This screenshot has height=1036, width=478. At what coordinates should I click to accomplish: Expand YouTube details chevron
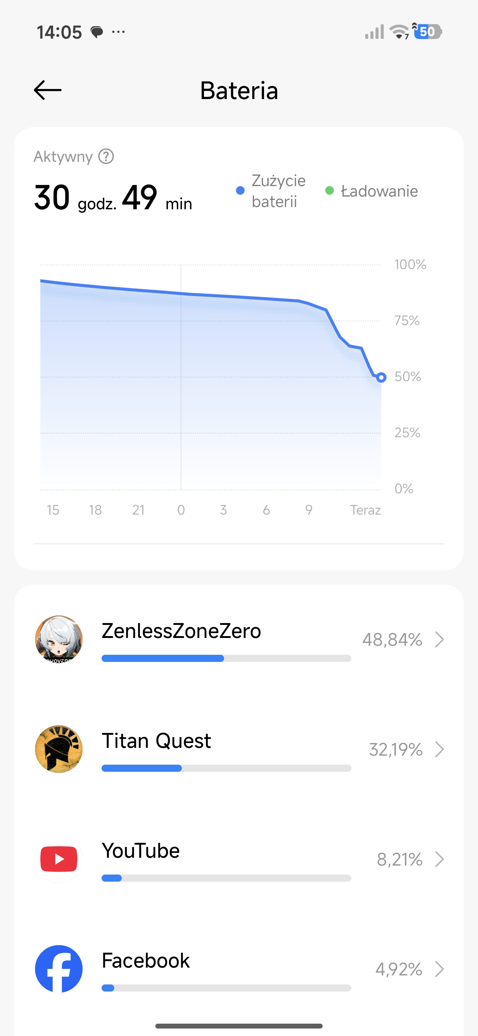point(440,860)
